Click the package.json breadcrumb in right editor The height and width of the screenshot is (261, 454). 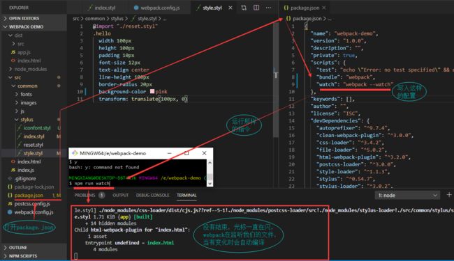[307, 19]
